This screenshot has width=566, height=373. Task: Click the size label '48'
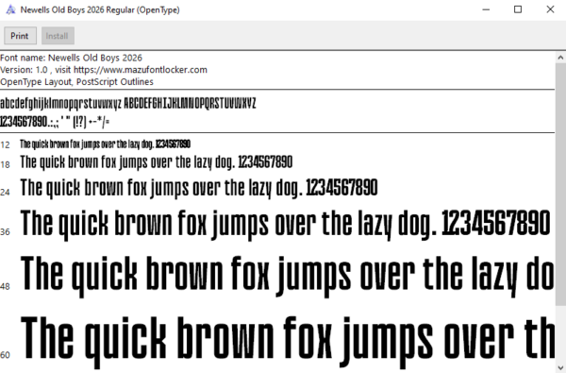coord(5,287)
